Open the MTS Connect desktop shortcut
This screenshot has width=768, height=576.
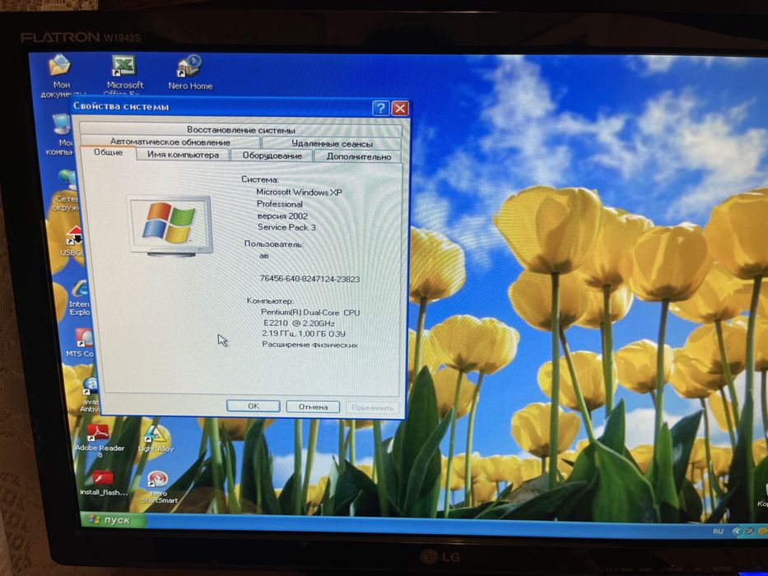pos(81,342)
